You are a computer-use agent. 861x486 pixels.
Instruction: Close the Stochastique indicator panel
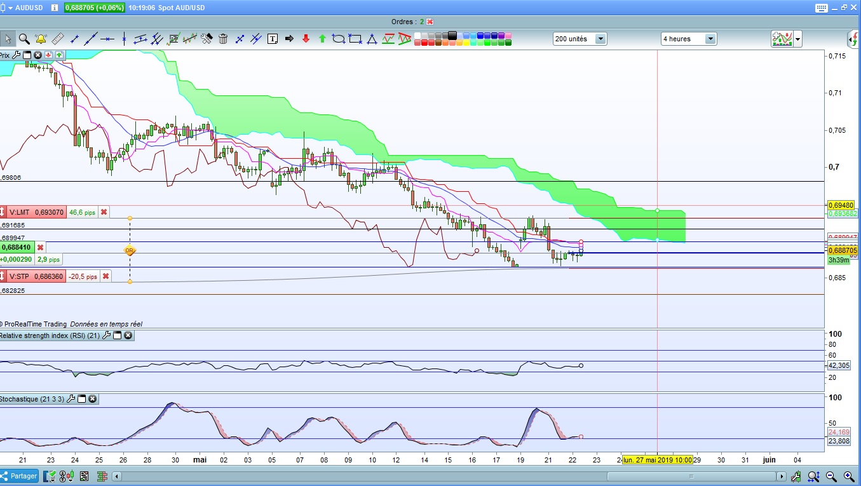pyautogui.click(x=93, y=399)
